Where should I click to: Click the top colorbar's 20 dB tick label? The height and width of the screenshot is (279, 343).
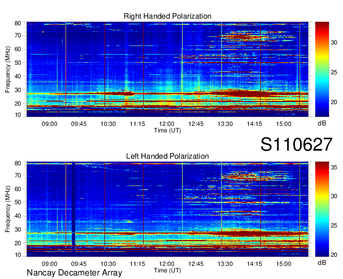(334, 102)
